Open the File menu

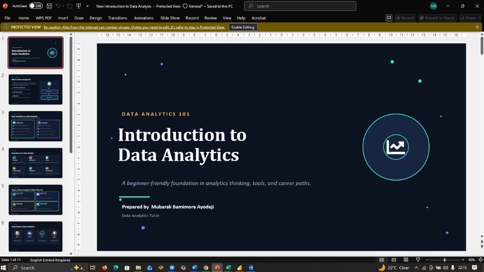click(x=7, y=18)
